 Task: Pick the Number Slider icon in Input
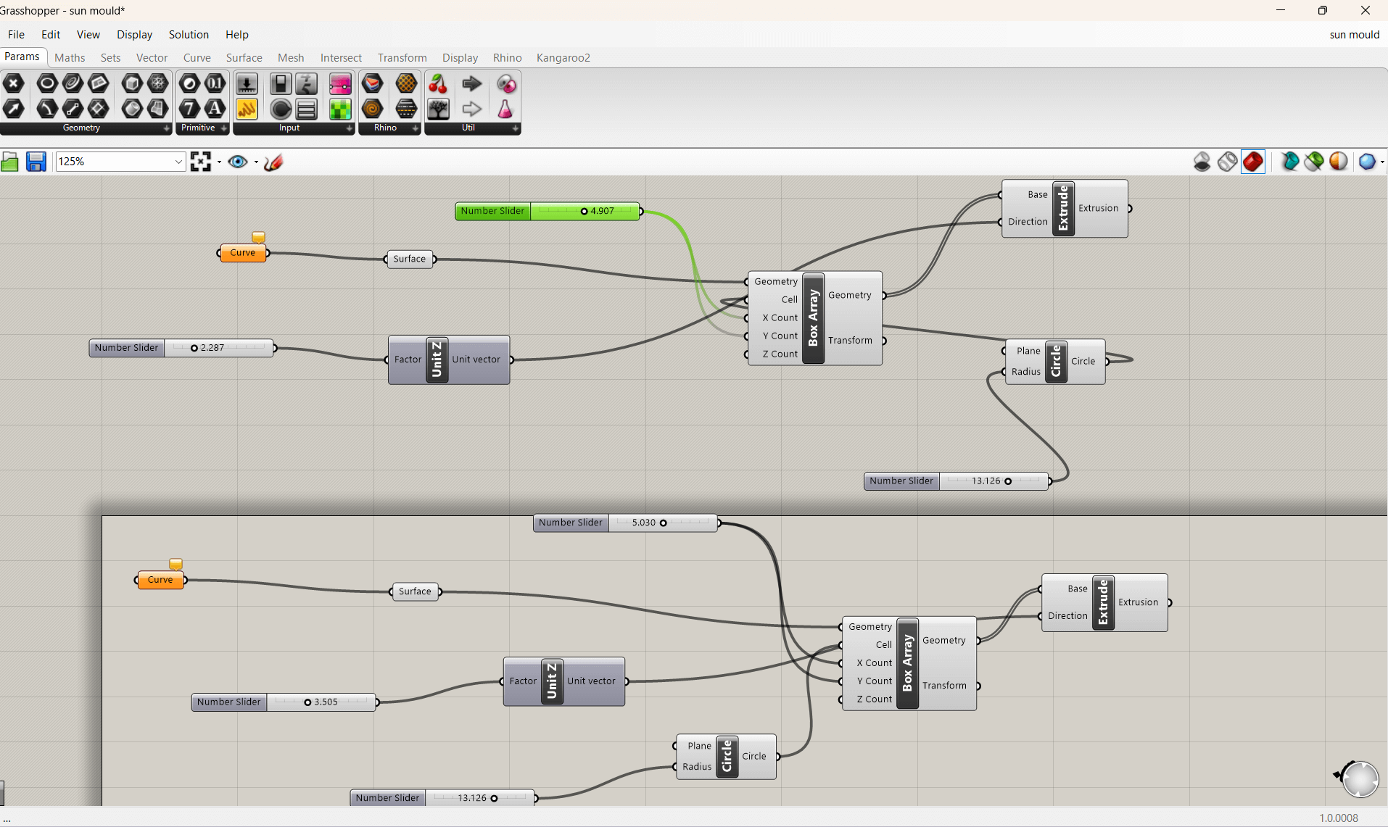click(x=247, y=84)
